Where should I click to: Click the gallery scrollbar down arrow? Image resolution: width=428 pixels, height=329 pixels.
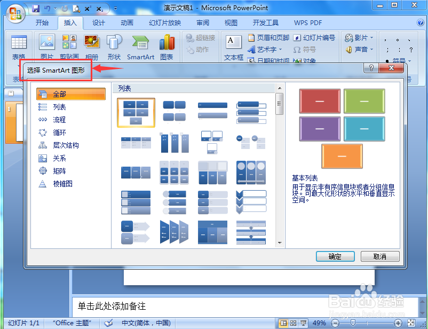coord(280,242)
